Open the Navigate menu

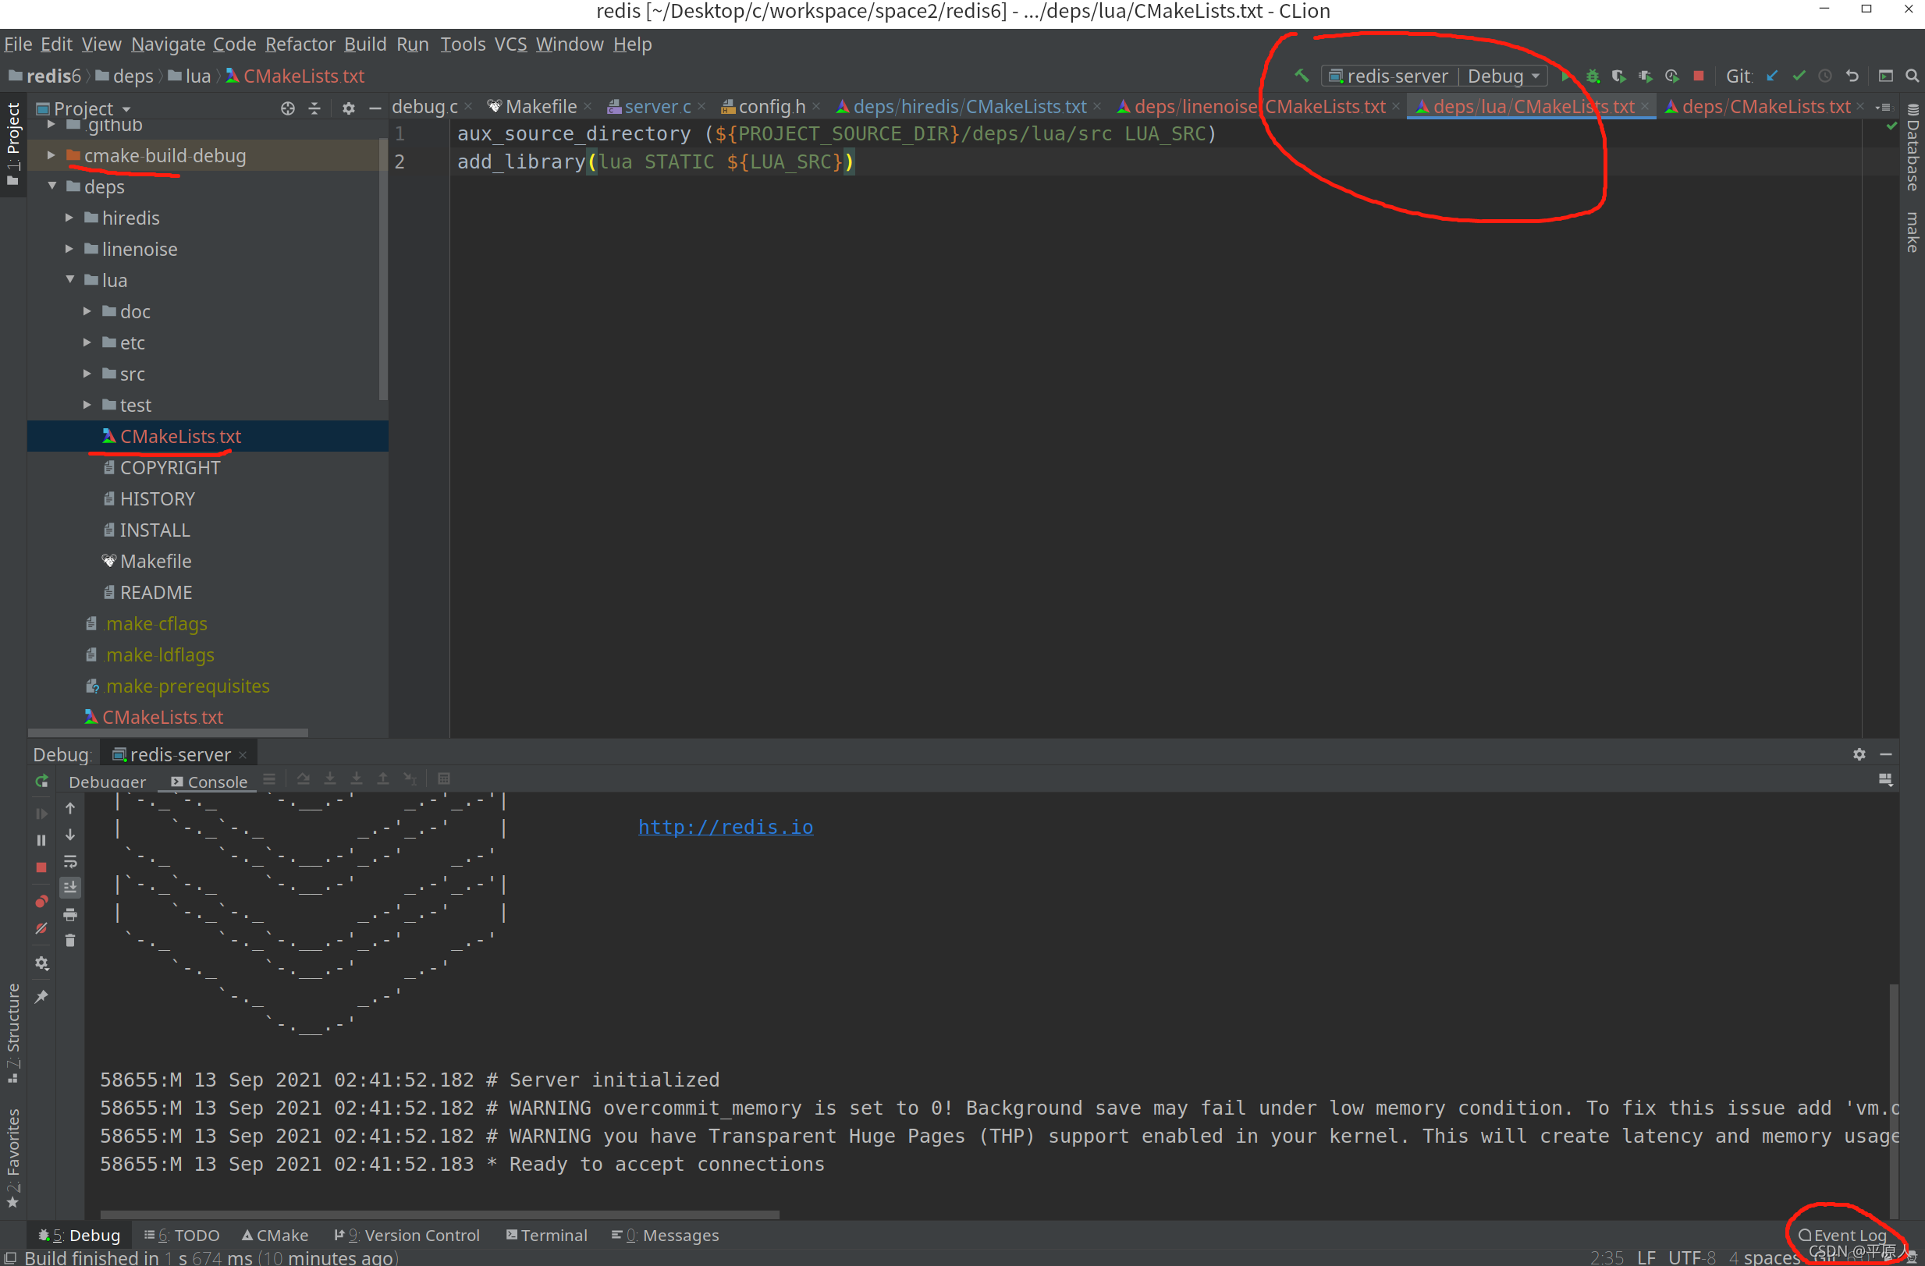[x=169, y=44]
